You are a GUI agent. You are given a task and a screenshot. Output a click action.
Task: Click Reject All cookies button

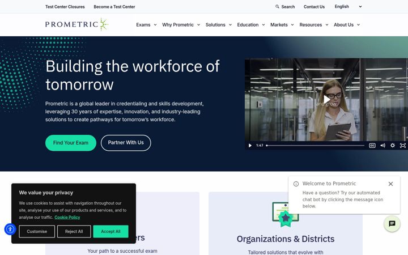[x=74, y=231]
